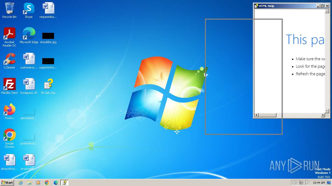Click the "Refresh the page" bullet text
The width and height of the screenshot is (332, 186).
(x=310, y=74)
